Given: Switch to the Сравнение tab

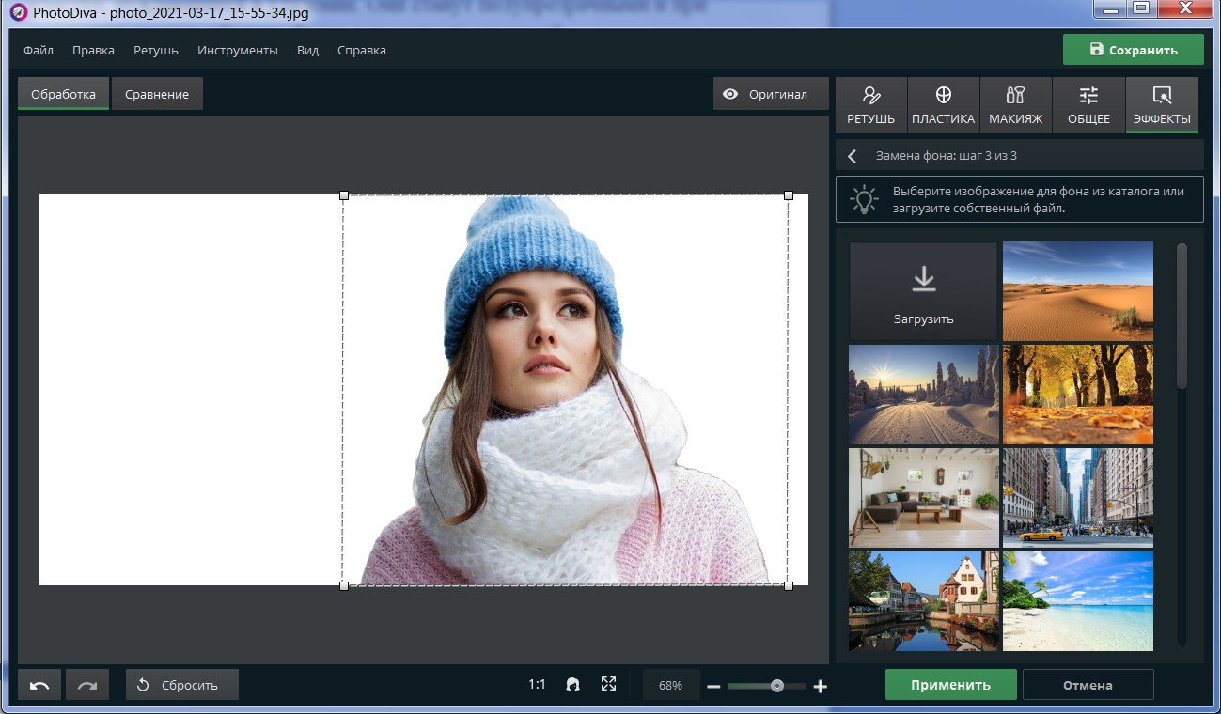Looking at the screenshot, I should tap(157, 94).
